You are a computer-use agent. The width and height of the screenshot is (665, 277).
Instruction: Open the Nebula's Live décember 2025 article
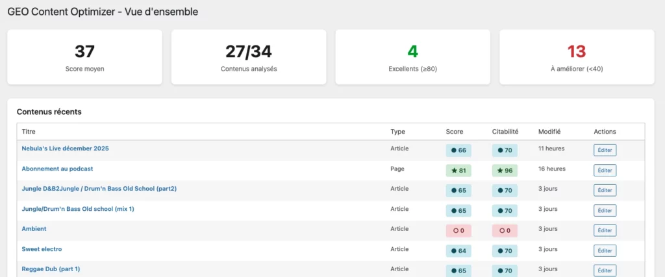coord(66,149)
